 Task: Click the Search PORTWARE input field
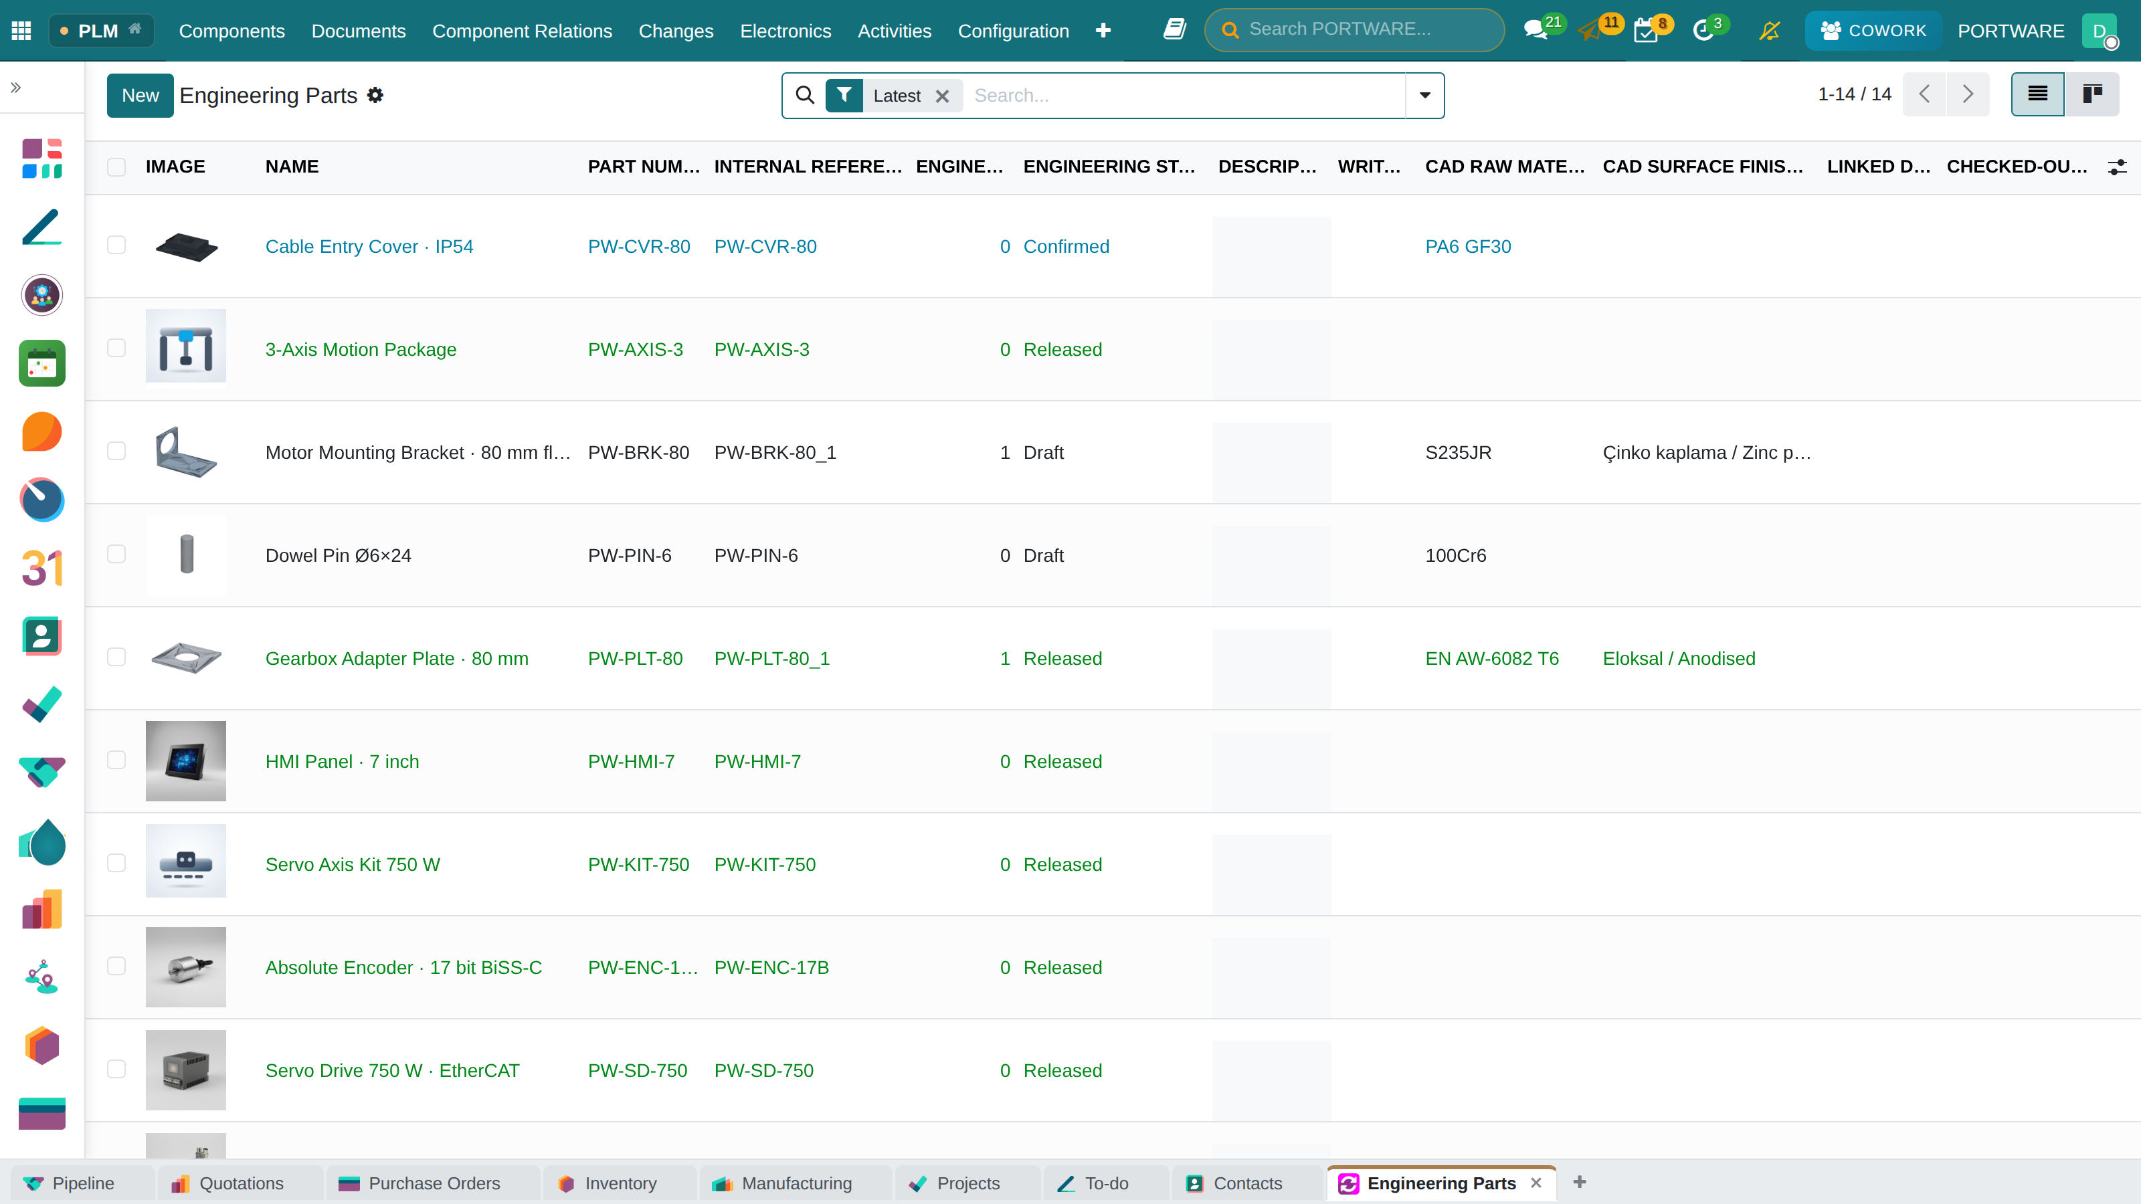tap(1355, 30)
